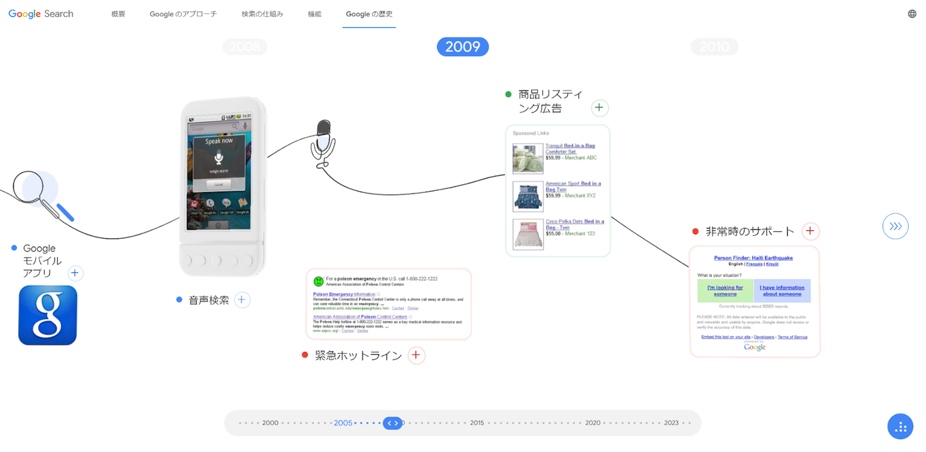Expand the 商品リスティング広告 plus button
This screenshot has height=452, width=926.
[599, 107]
